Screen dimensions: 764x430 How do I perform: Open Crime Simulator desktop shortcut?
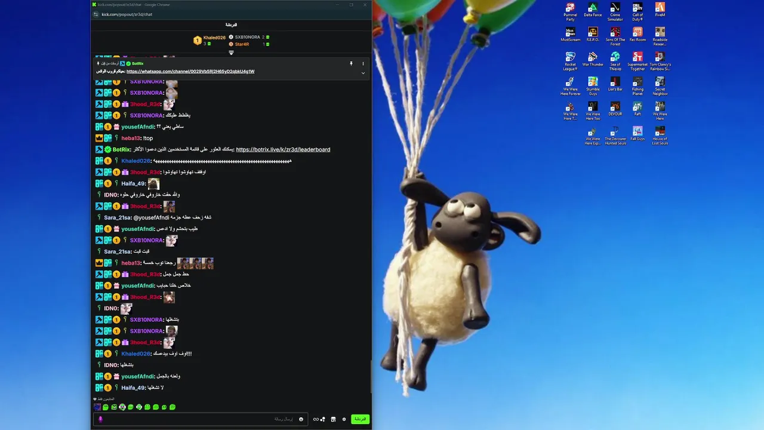click(x=615, y=12)
